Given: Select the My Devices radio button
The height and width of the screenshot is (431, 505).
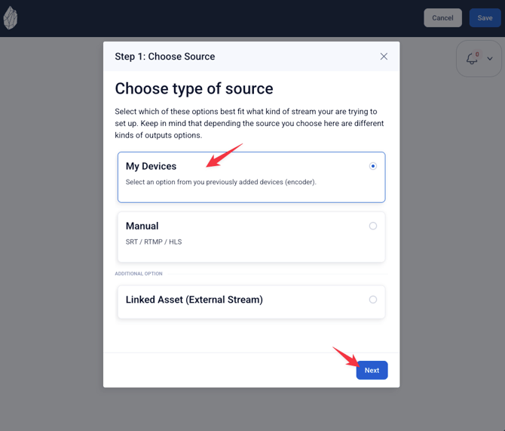Looking at the screenshot, I should pyautogui.click(x=372, y=166).
